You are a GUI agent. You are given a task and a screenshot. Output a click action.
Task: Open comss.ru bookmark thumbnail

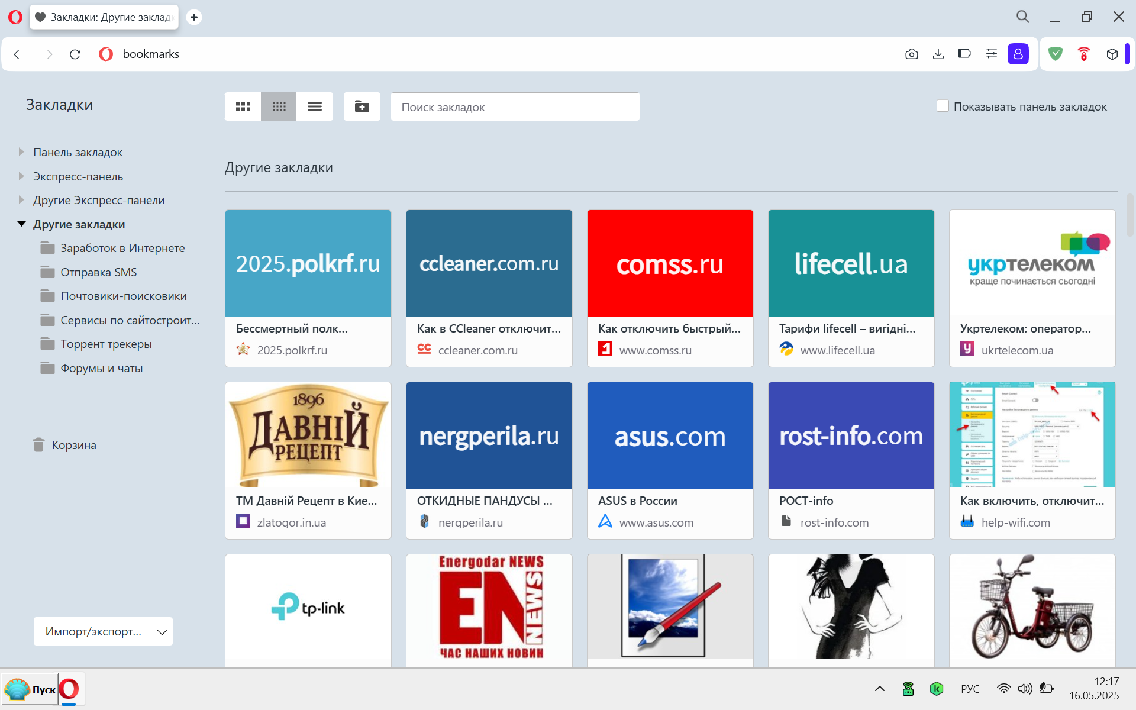tap(670, 263)
